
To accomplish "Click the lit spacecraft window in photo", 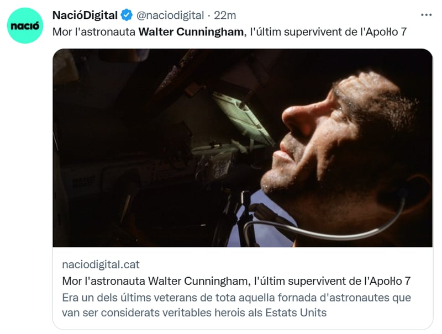I will (x=243, y=118).
